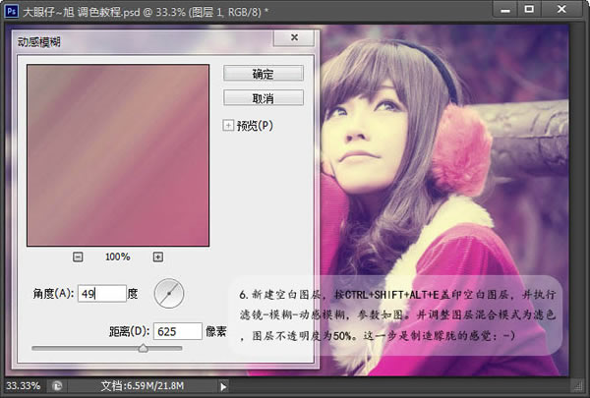Zoom out the preview with minus icon
The height and width of the screenshot is (398, 590).
pos(78,256)
